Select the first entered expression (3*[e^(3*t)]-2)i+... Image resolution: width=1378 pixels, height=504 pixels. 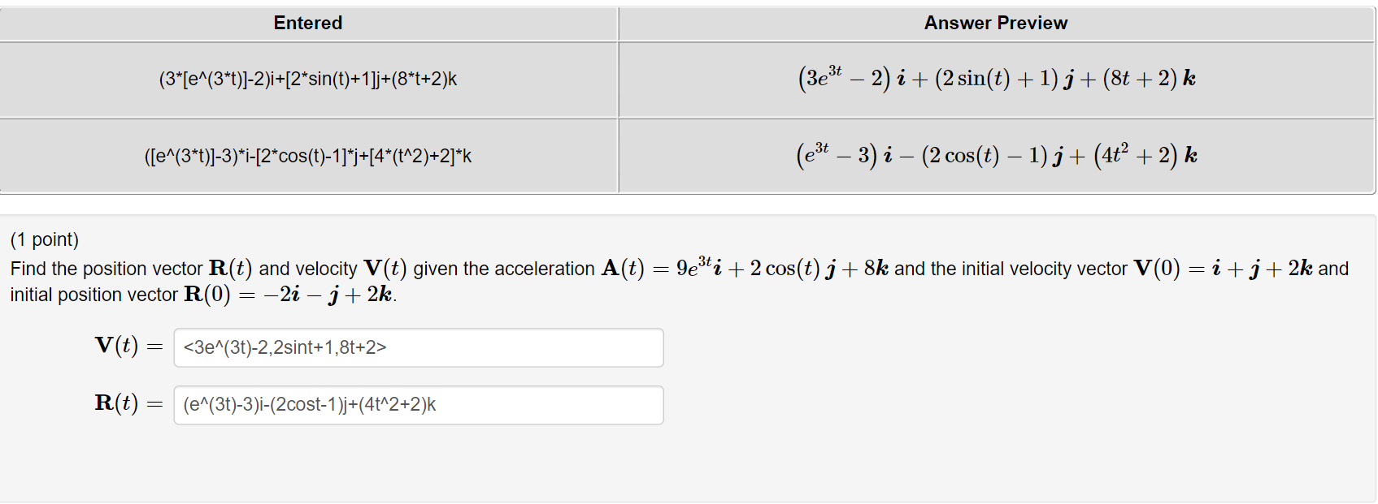pos(307,79)
